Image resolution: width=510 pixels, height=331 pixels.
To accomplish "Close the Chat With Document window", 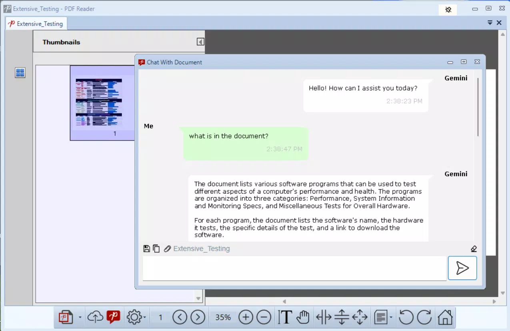I will pos(477,62).
